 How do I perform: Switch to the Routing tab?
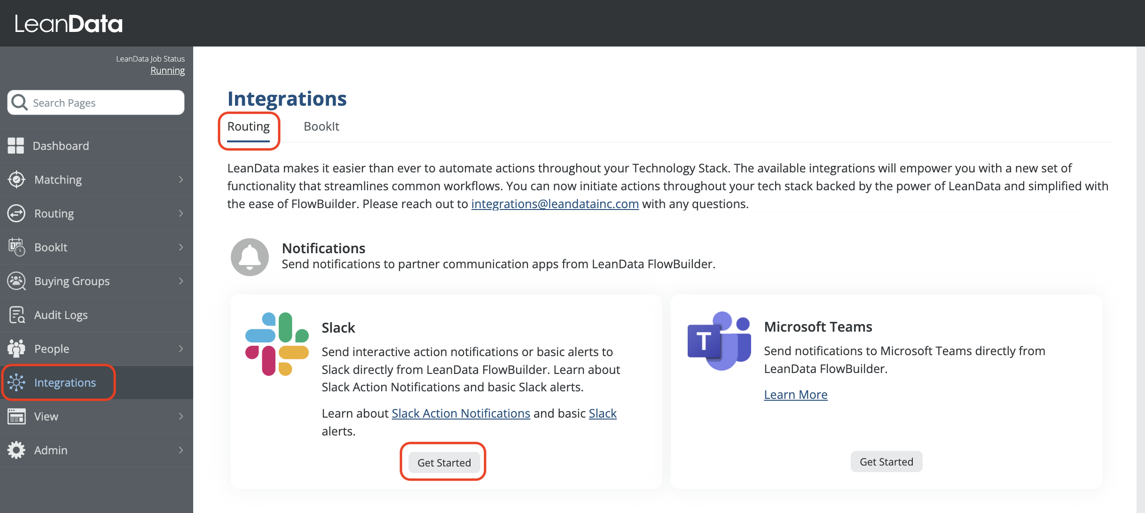249,126
